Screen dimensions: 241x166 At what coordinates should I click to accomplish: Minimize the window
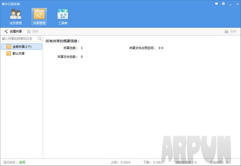tap(230, 4)
